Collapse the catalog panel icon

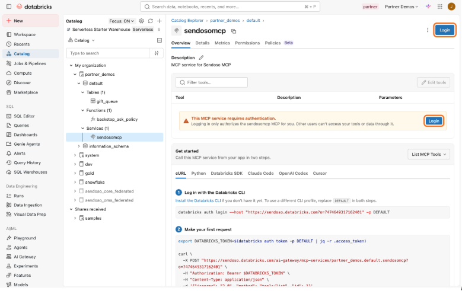160,40
